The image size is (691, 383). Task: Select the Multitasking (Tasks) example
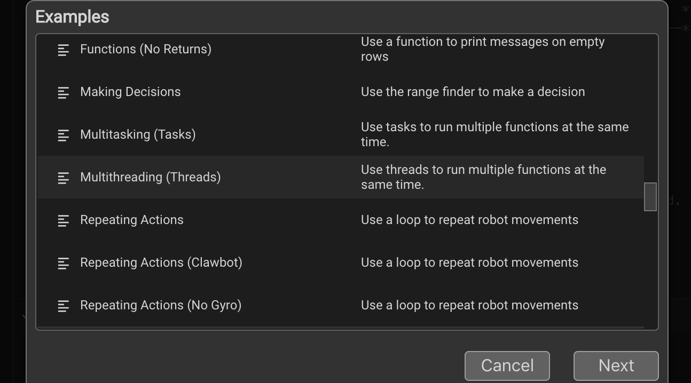[138, 134]
